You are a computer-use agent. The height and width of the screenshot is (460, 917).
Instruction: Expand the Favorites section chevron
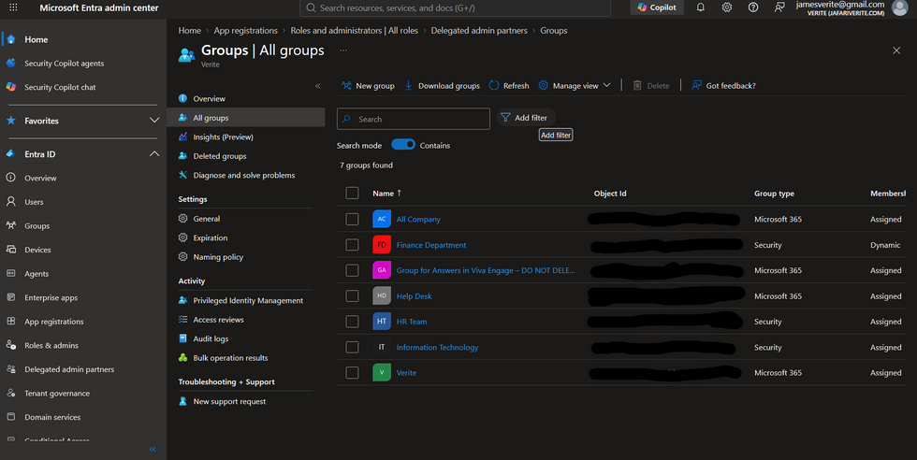click(x=153, y=121)
